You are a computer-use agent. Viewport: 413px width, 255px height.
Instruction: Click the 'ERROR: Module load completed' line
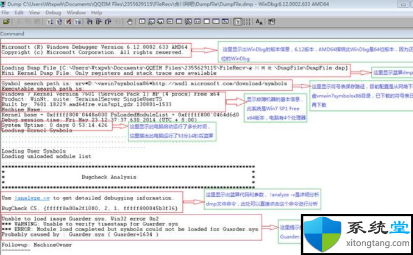(130, 229)
